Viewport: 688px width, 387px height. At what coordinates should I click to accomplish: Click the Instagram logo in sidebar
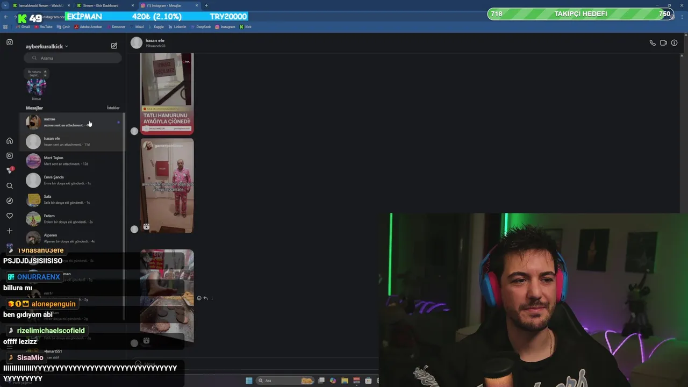click(x=10, y=42)
